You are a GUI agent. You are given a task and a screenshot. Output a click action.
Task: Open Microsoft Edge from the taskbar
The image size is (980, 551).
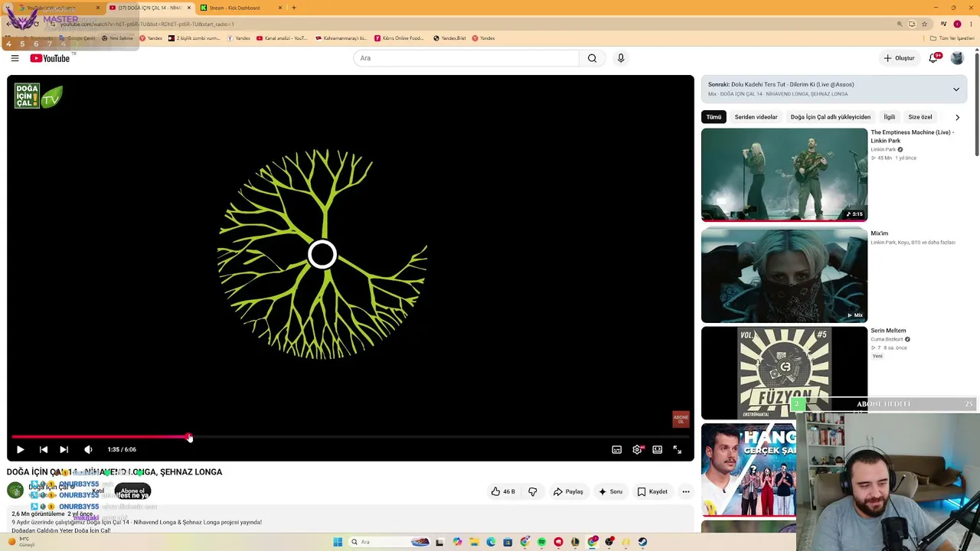pyautogui.click(x=491, y=542)
